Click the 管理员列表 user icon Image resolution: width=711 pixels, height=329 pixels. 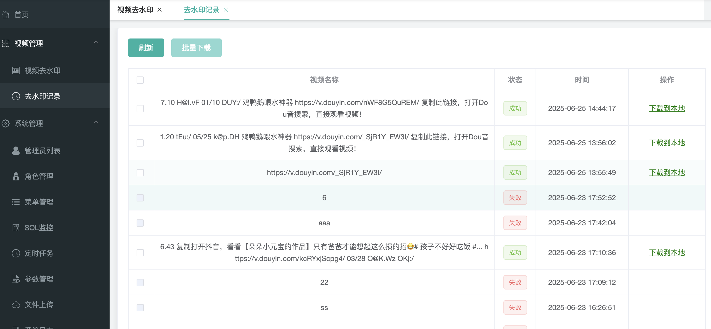16,151
